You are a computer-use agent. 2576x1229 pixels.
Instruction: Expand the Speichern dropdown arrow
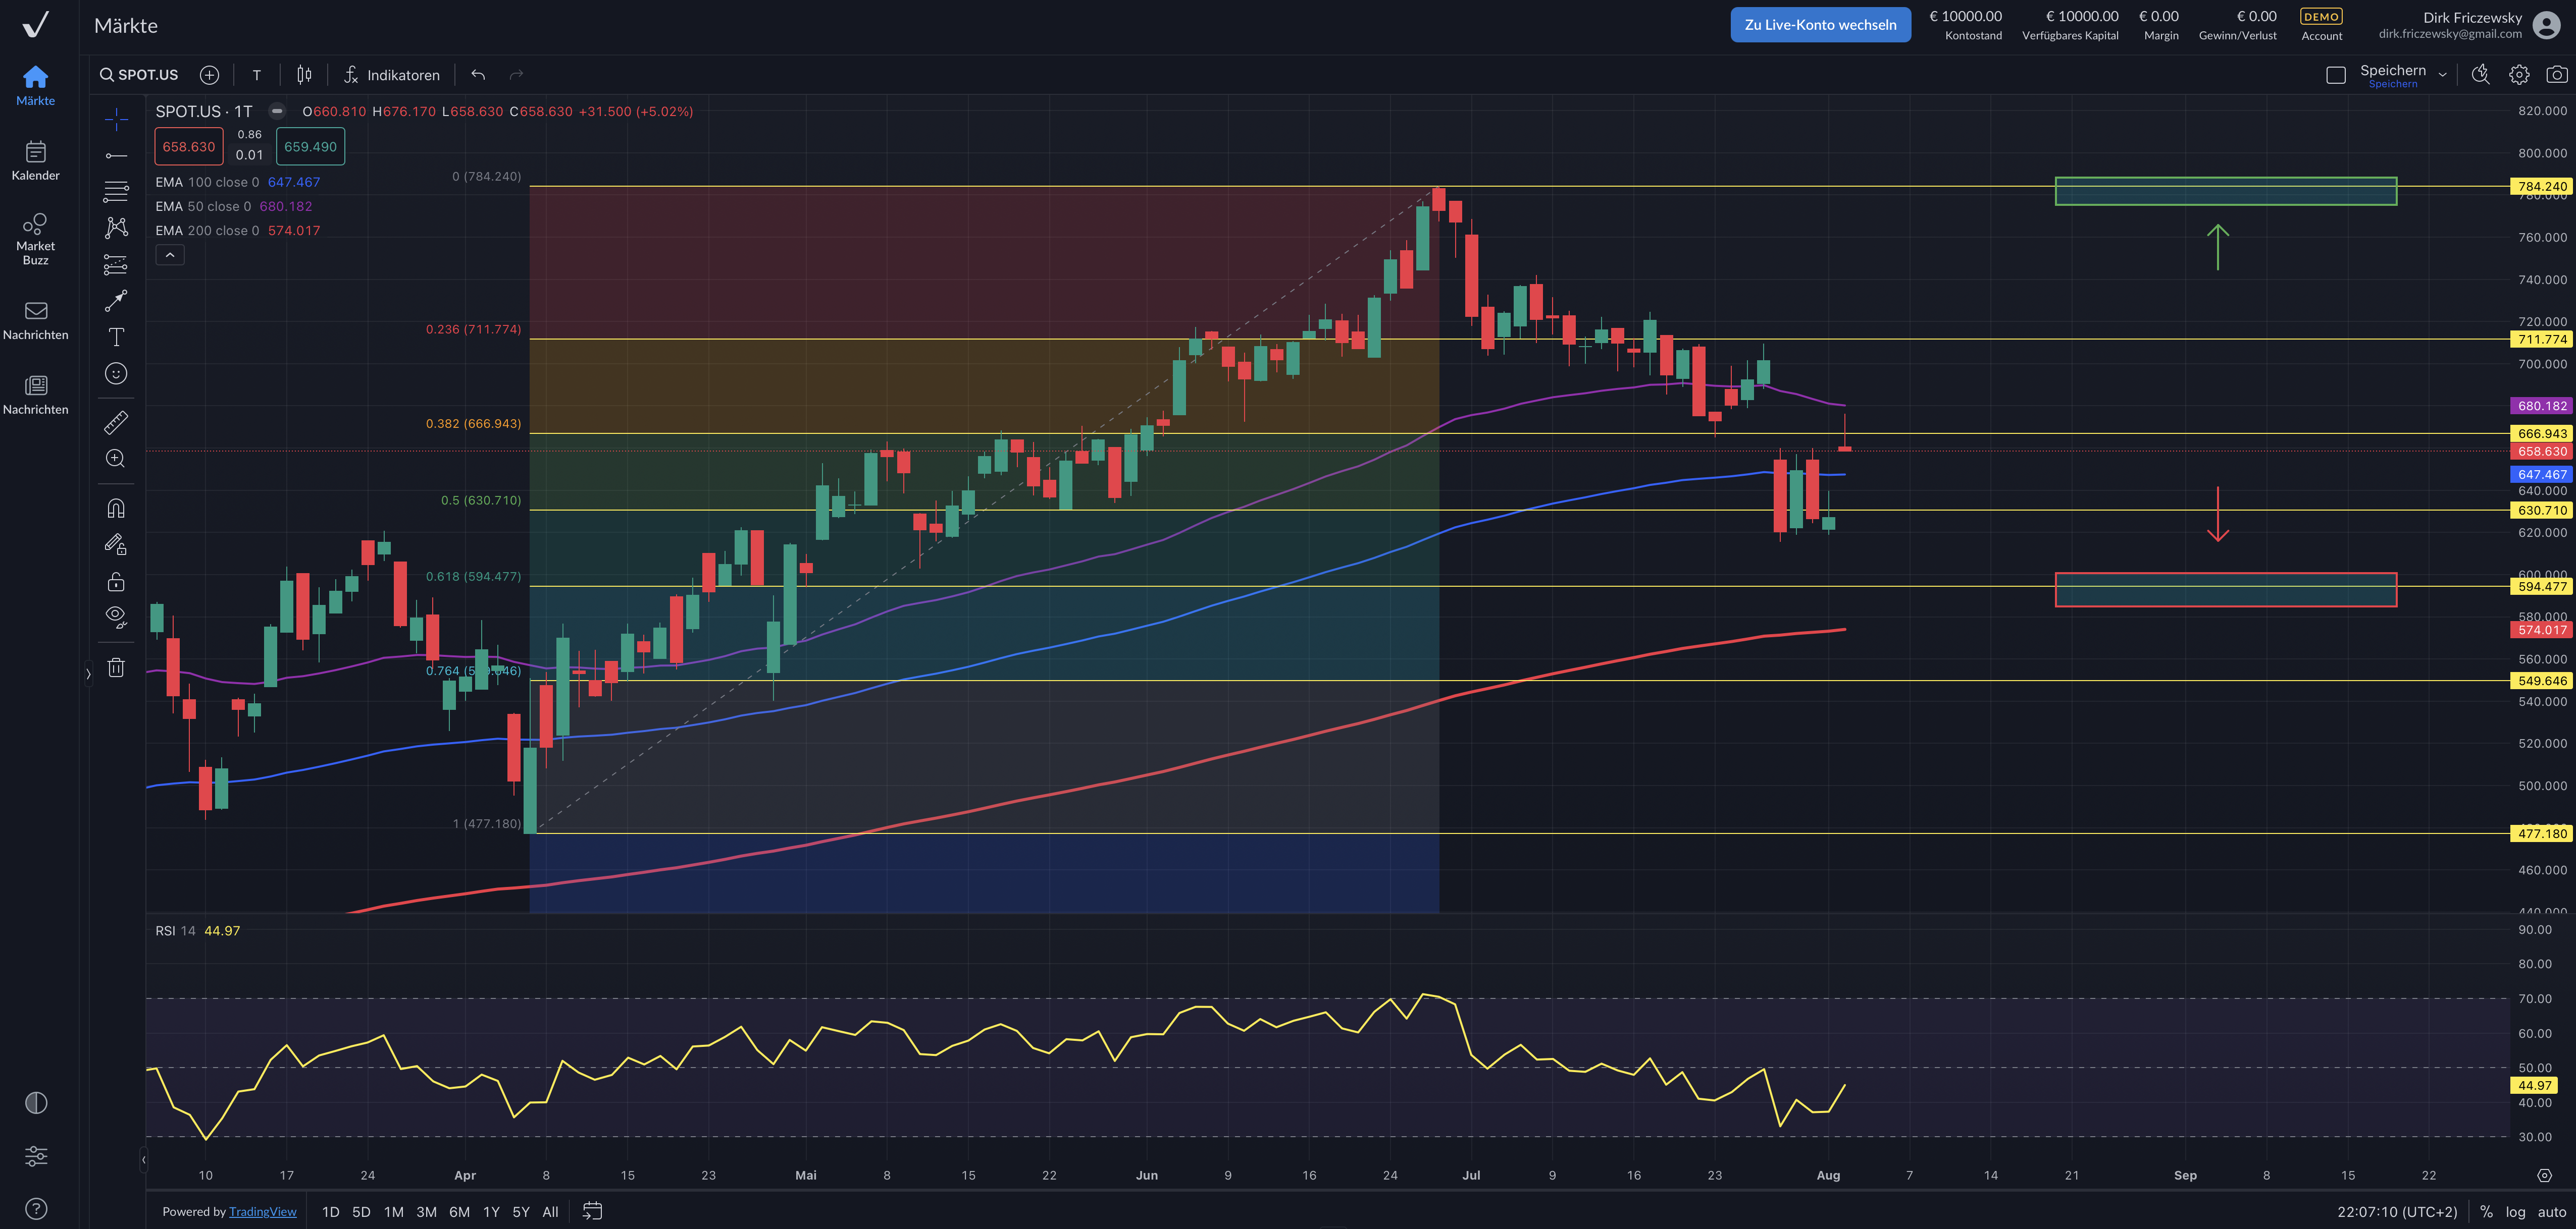pos(2442,75)
